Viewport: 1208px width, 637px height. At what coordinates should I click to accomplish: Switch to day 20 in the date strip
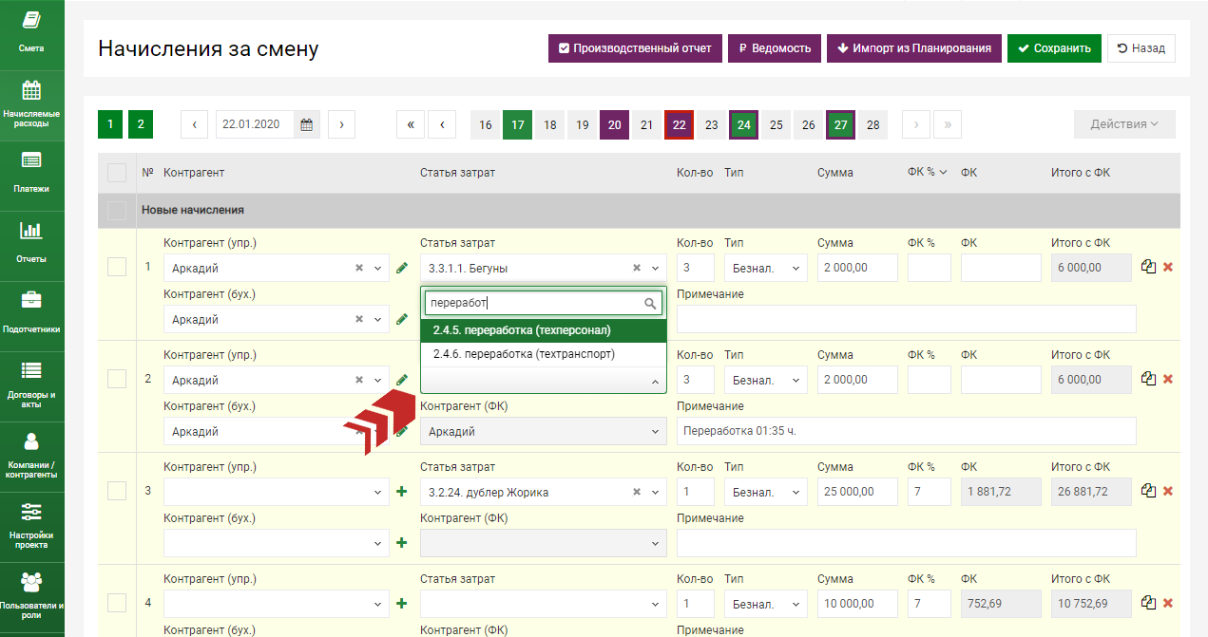coord(614,125)
